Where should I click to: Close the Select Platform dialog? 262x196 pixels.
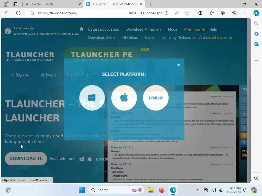[x=178, y=65]
